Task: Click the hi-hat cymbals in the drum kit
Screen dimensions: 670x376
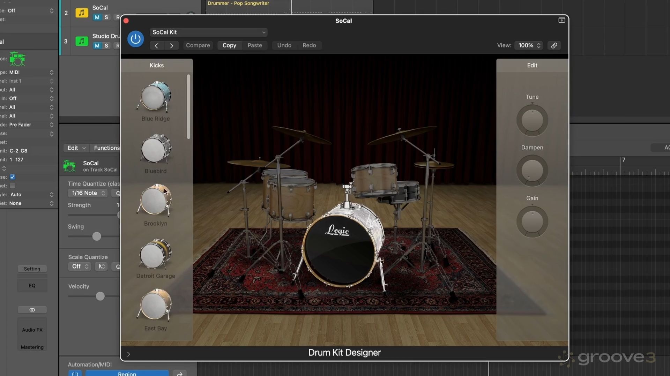Action: [x=434, y=164]
